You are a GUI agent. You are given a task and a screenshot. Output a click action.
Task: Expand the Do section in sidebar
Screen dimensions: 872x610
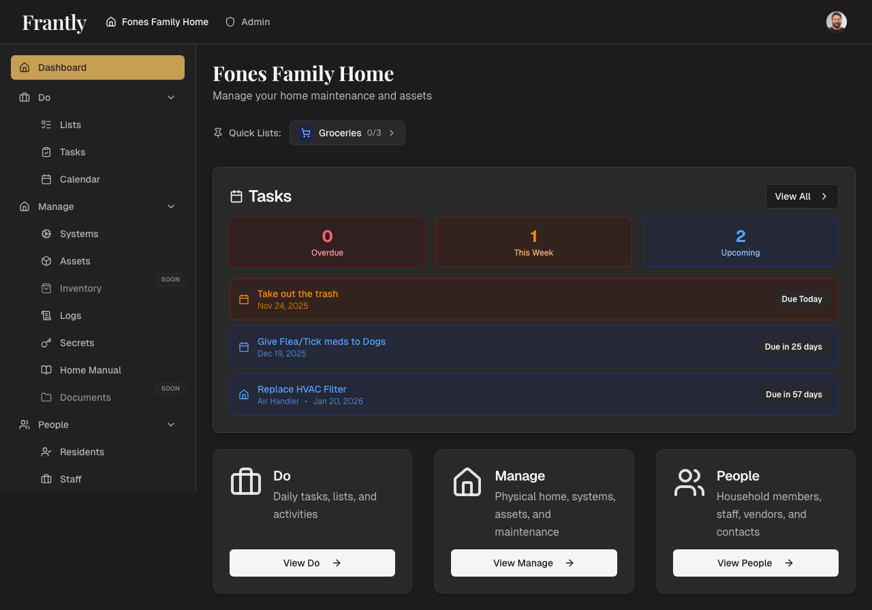171,97
